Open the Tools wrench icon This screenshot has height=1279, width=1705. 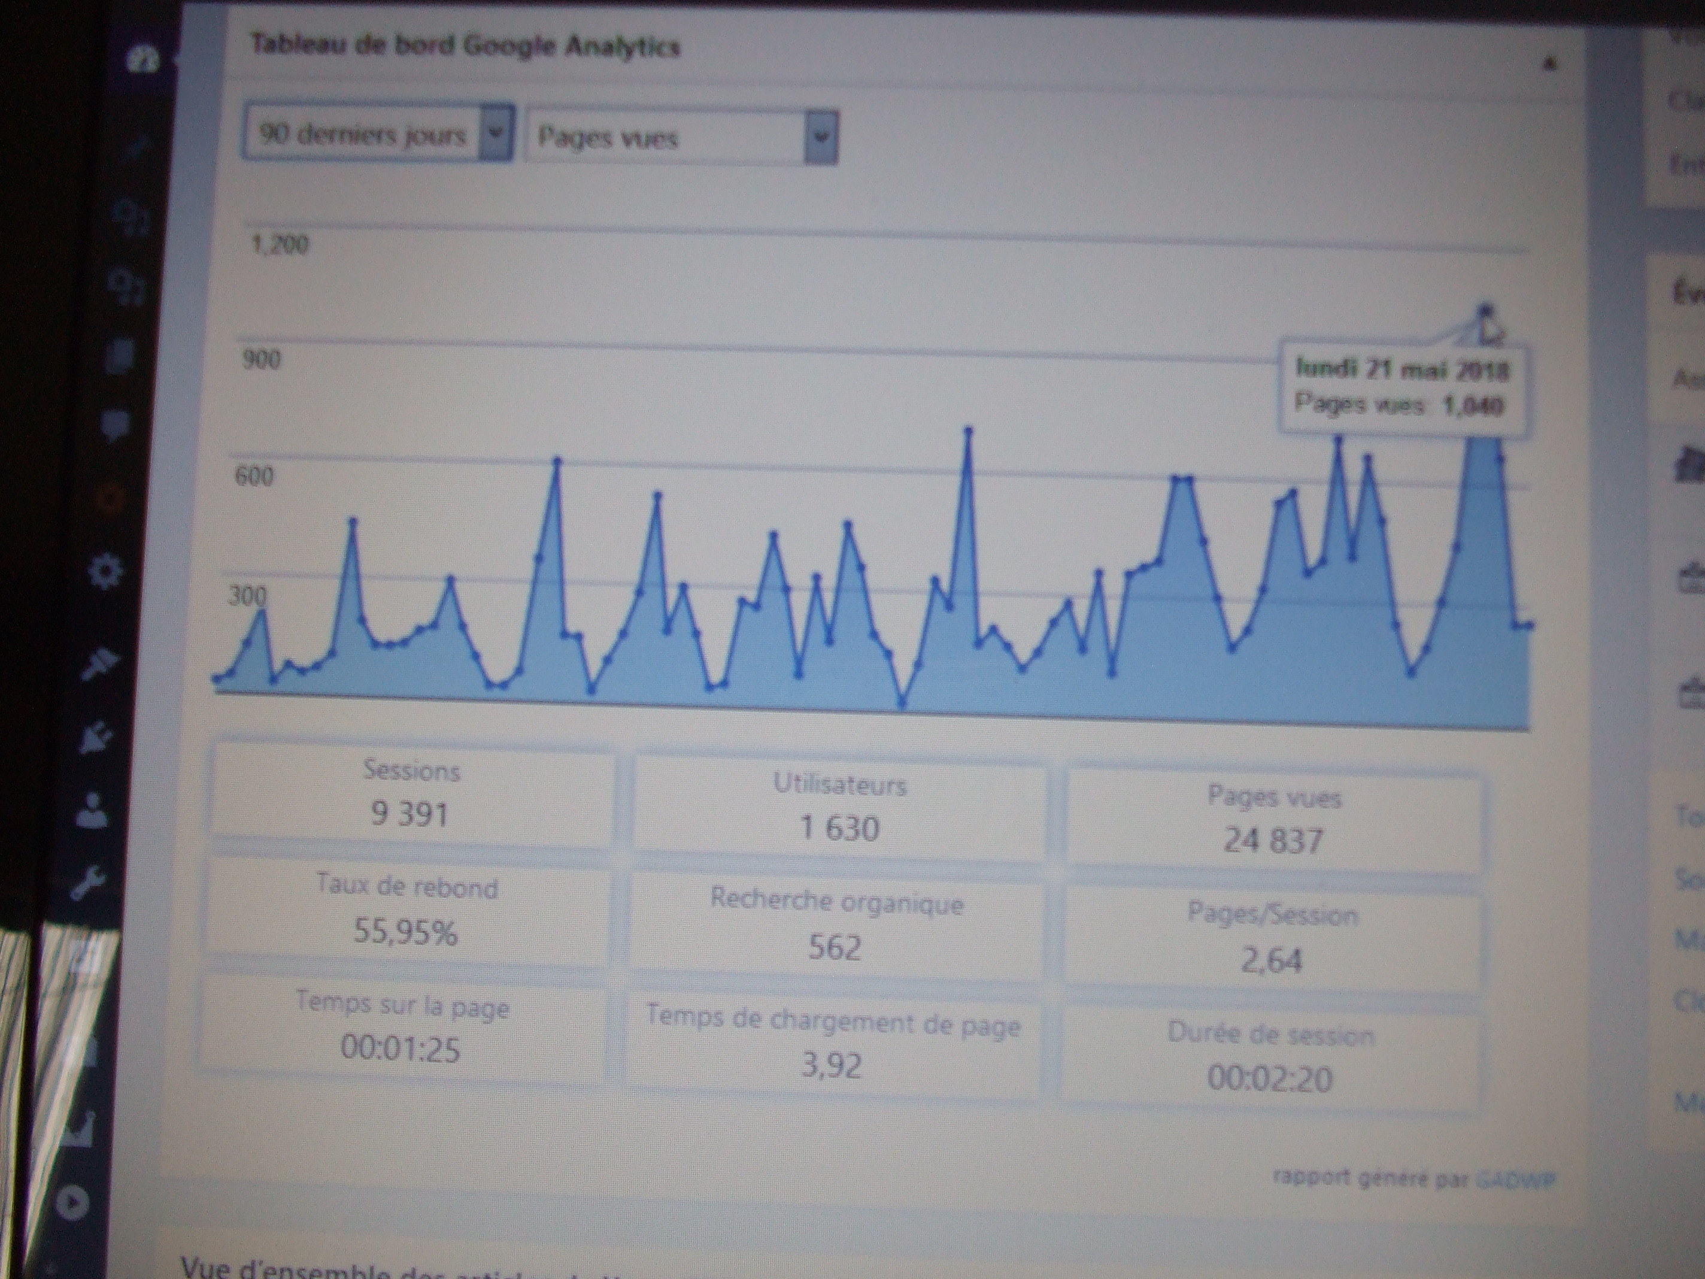[x=89, y=883]
